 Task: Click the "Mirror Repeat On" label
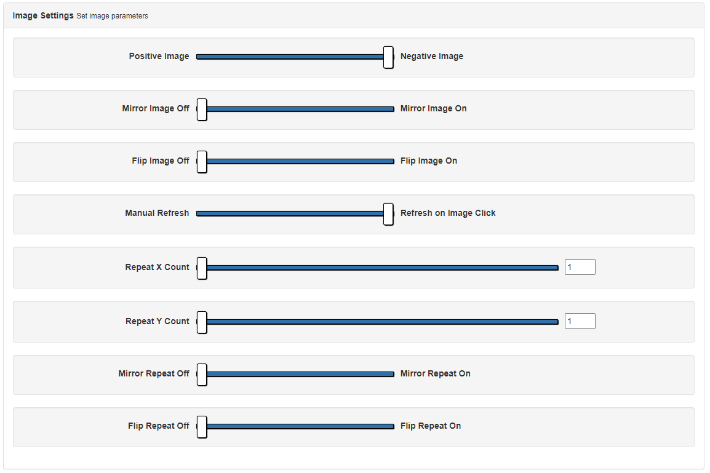click(435, 373)
